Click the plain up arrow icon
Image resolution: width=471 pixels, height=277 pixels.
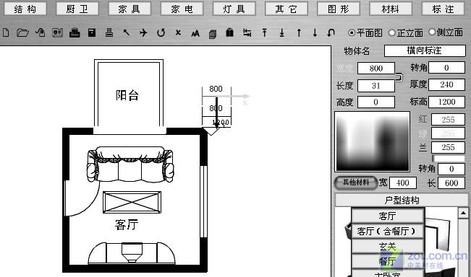(299, 32)
